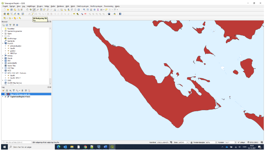Open the Raster menu
This screenshot has height=151, width=265.
tap(53, 6)
